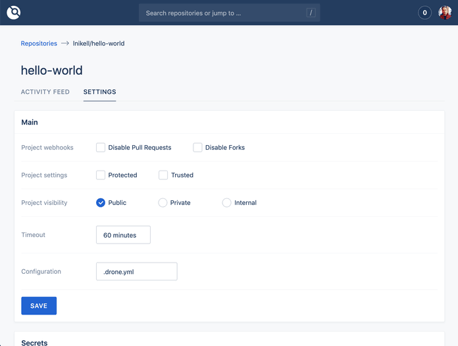Image resolution: width=458 pixels, height=346 pixels.
Task: Select Public project visibility
Action: [x=101, y=203]
